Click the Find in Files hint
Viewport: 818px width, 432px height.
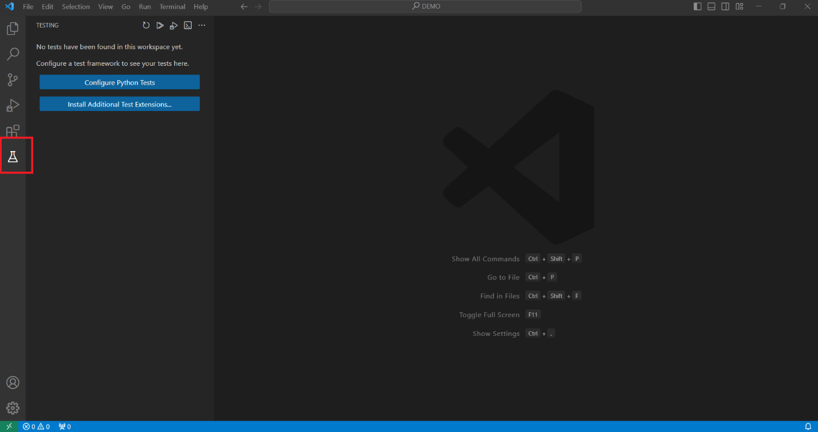pos(500,296)
